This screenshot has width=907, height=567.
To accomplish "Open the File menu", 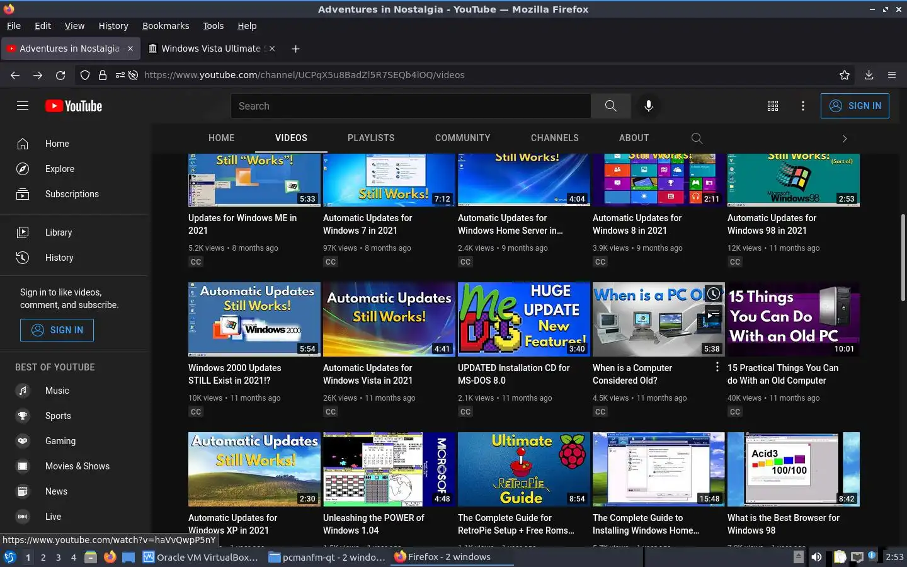I will [14, 26].
